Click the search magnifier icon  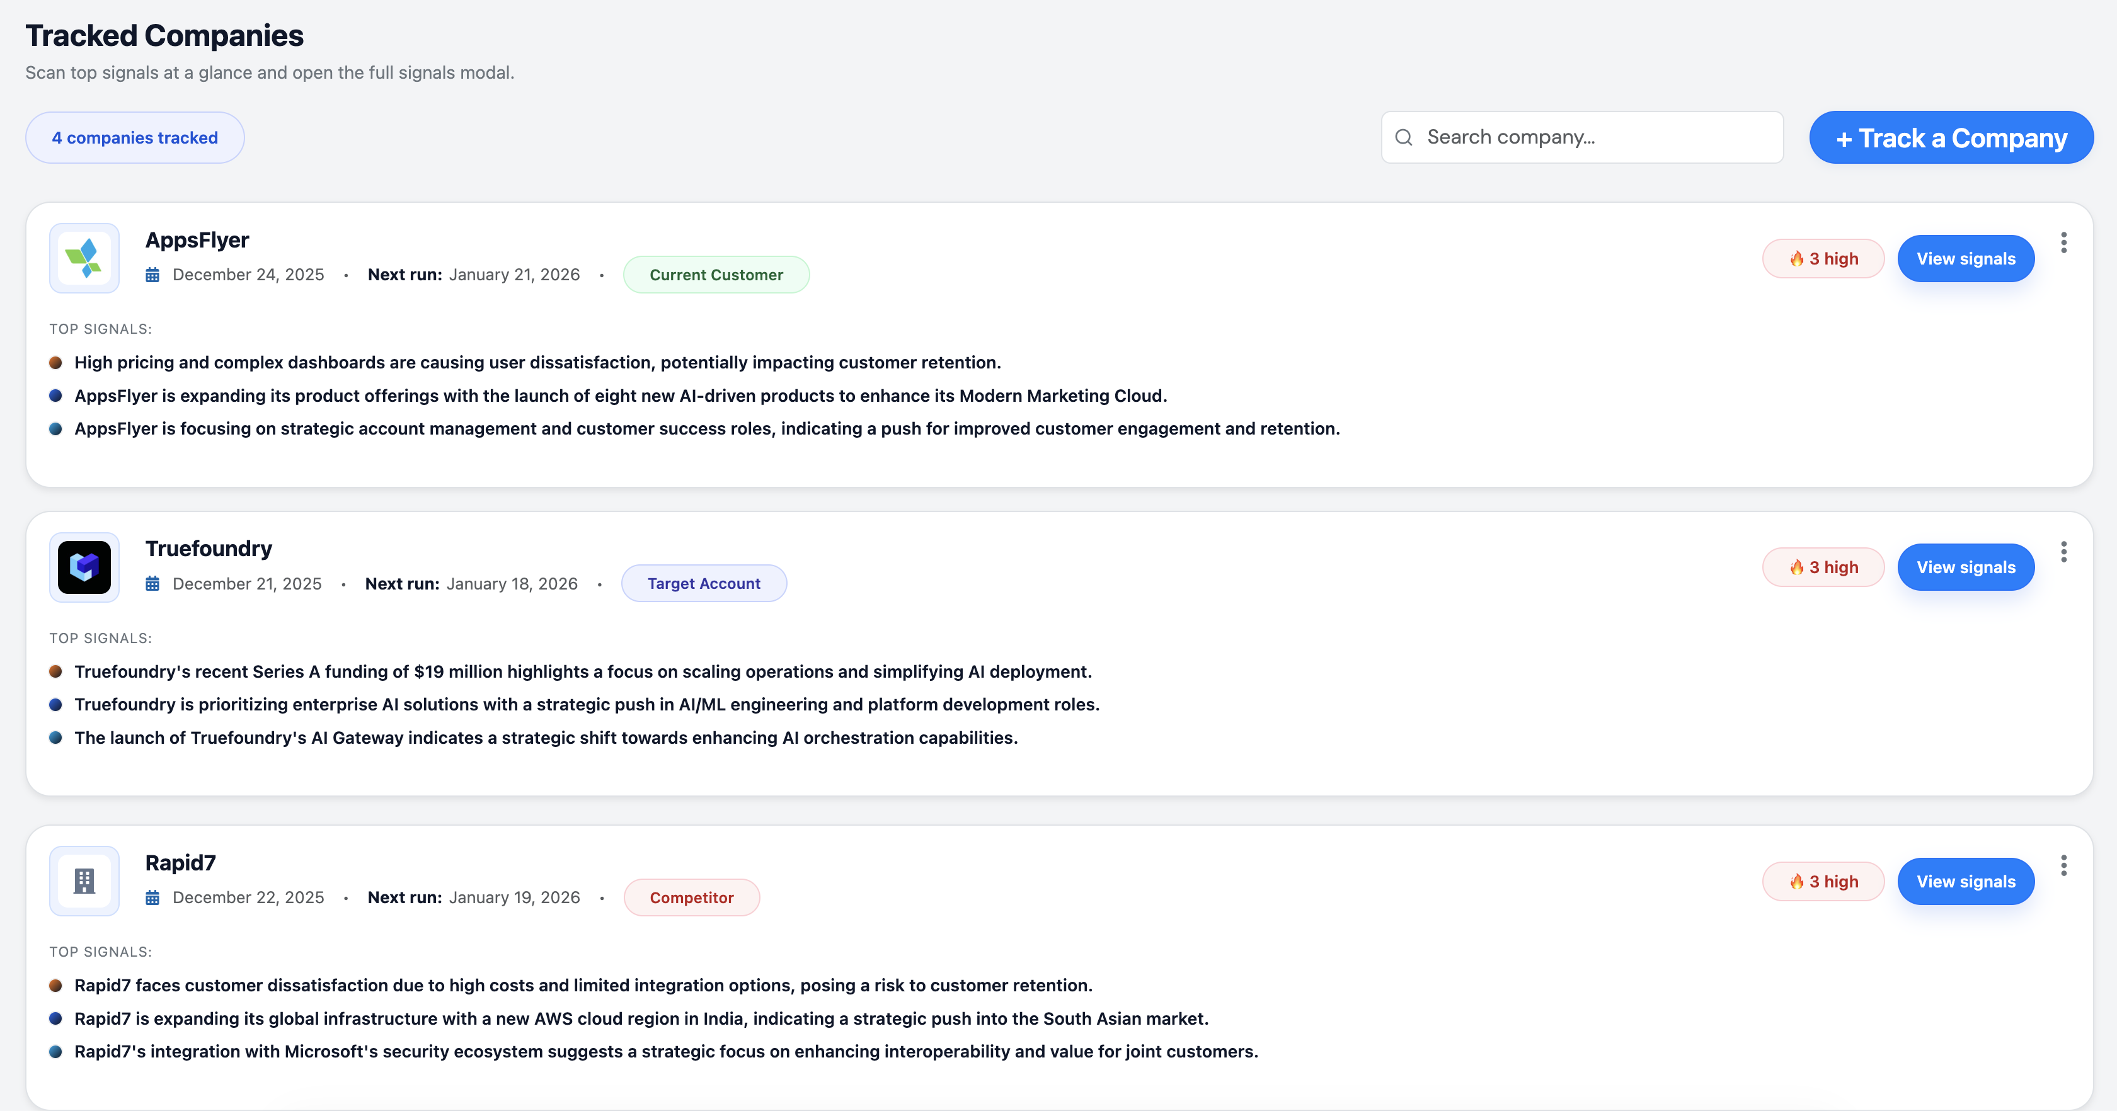(1404, 137)
